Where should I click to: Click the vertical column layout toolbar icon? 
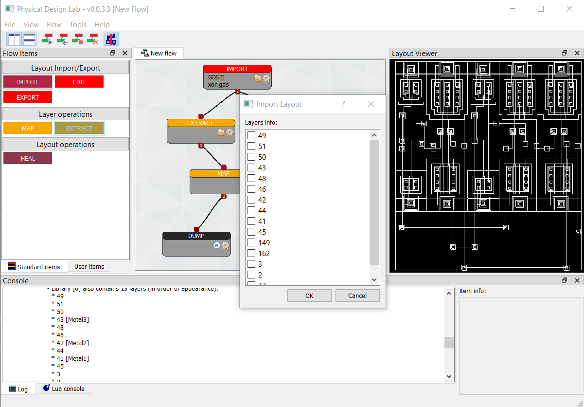(x=14, y=39)
